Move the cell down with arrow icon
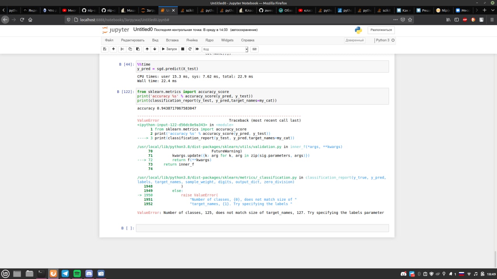 155,49
